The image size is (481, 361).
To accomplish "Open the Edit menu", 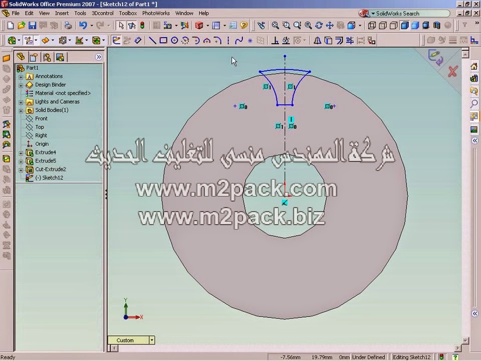I will click(x=29, y=13).
